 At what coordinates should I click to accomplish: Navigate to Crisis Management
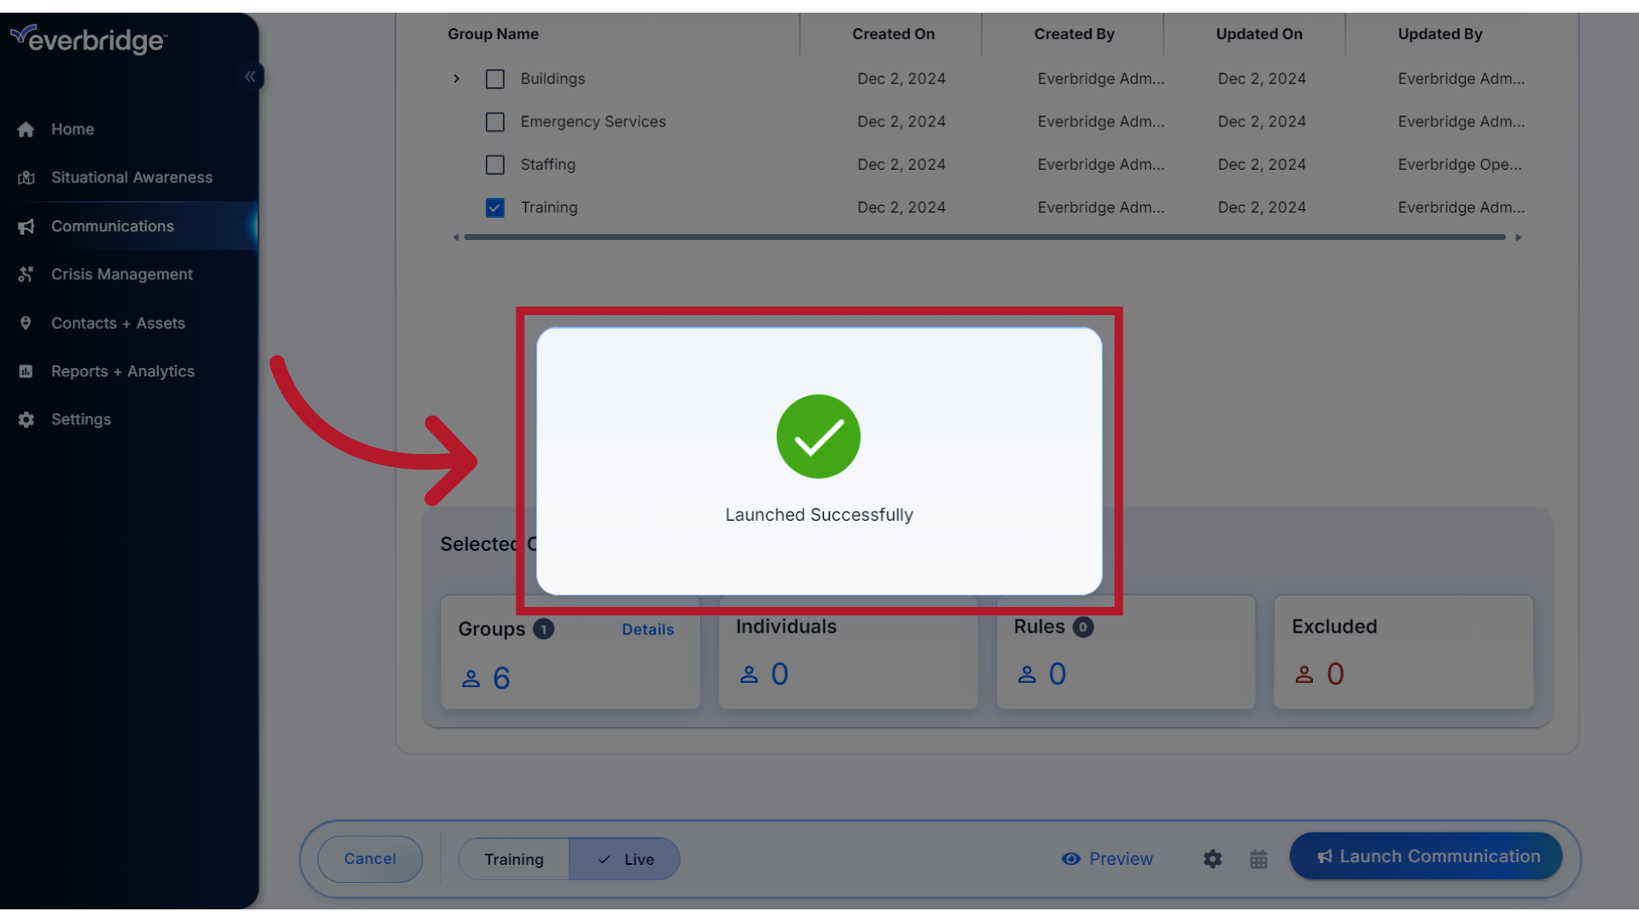pos(121,274)
